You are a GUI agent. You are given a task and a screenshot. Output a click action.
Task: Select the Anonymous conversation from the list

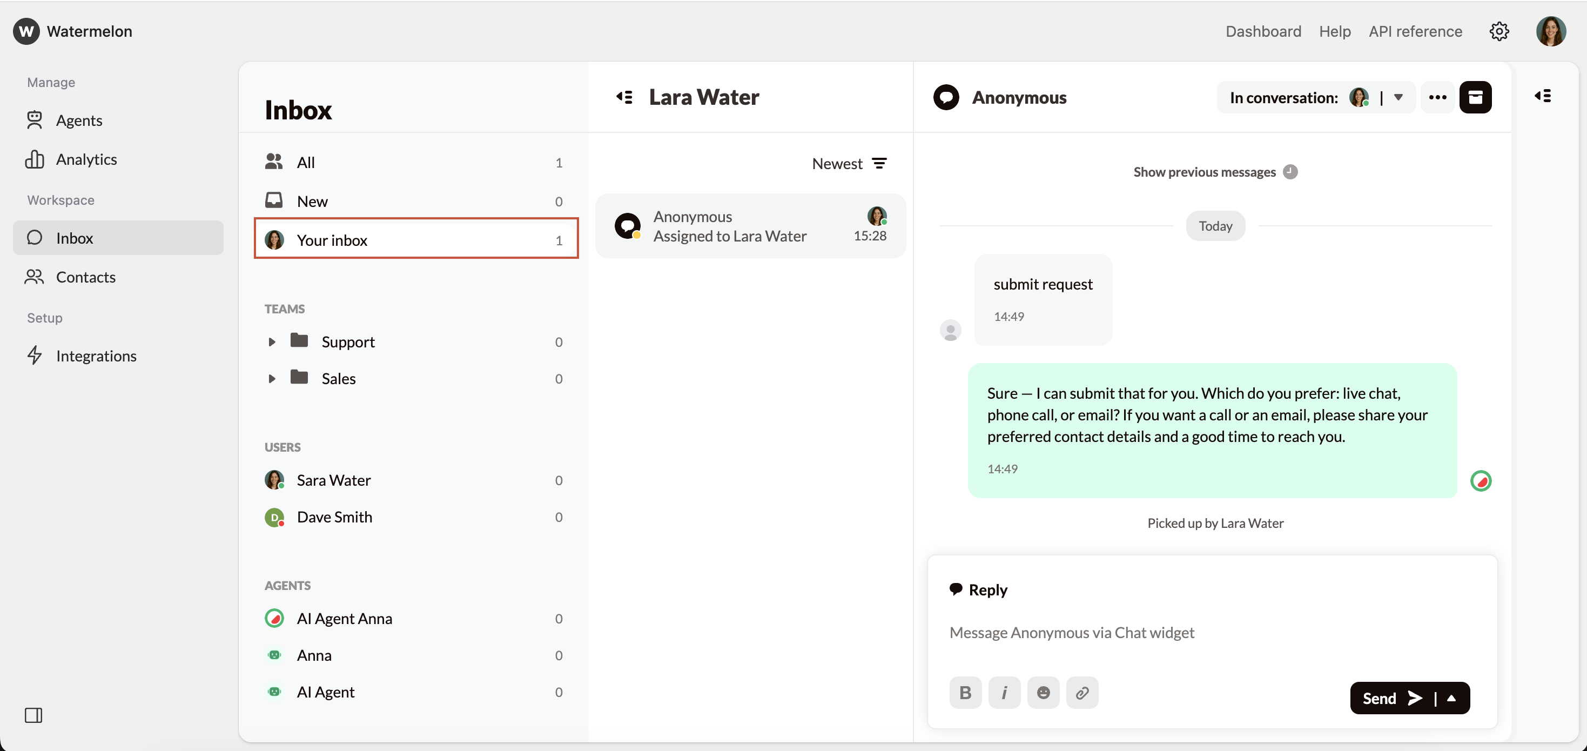[750, 225]
